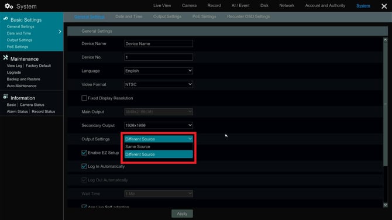Open the Main Output dropdown
Screen dimensions: 392x220
pyautogui.click(x=159, y=112)
